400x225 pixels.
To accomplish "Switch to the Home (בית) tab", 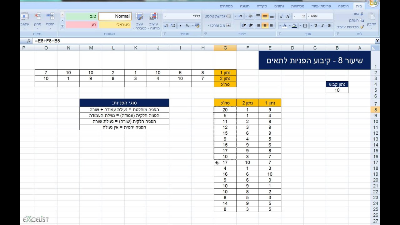I will click(359, 6).
